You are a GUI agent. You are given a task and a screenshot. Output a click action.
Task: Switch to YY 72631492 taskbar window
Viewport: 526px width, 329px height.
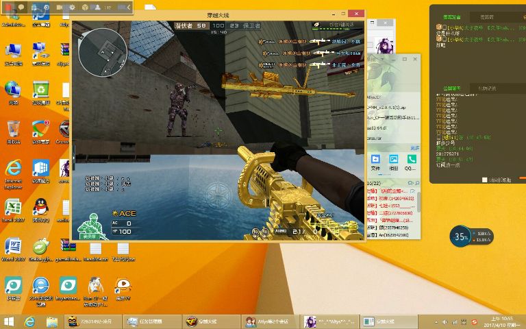(92, 321)
